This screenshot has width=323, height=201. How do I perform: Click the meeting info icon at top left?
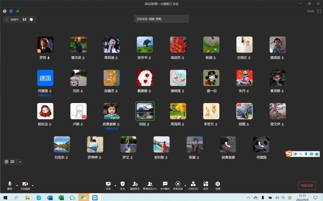click(5, 11)
